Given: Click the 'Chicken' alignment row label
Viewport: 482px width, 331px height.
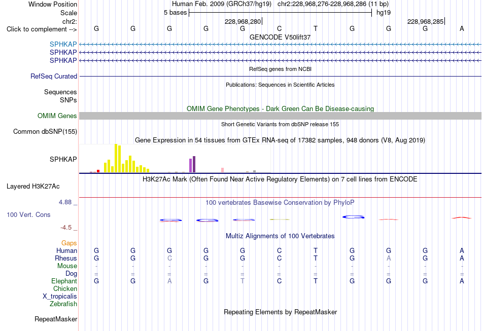Looking at the screenshot, I should 65,288.
